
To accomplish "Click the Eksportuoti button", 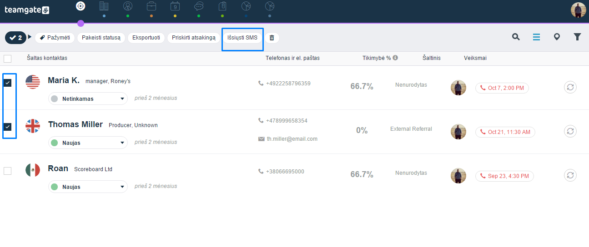I will (146, 38).
